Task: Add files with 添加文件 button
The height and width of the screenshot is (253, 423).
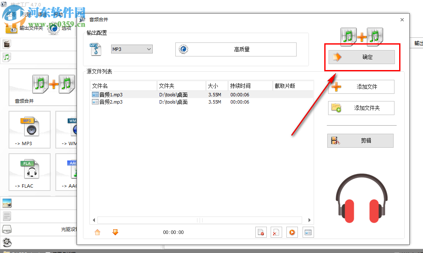Action: click(361, 87)
